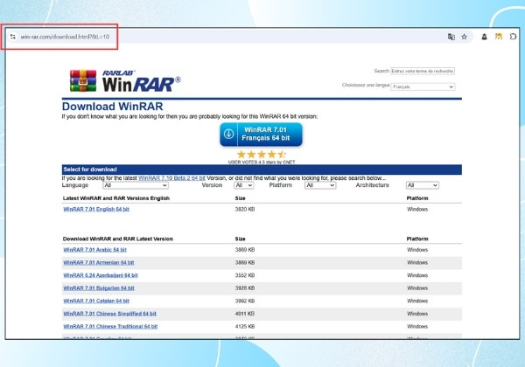The image size is (525, 367).
Task: Click the Latest WinRAR and RAR Versions English header
Action: coord(116,198)
